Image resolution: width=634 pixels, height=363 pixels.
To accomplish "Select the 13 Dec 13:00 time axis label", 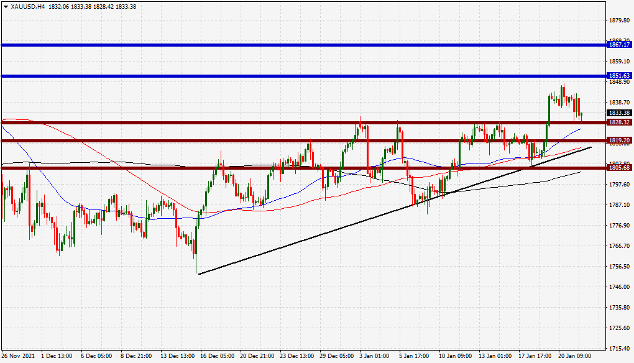I will point(178,356).
